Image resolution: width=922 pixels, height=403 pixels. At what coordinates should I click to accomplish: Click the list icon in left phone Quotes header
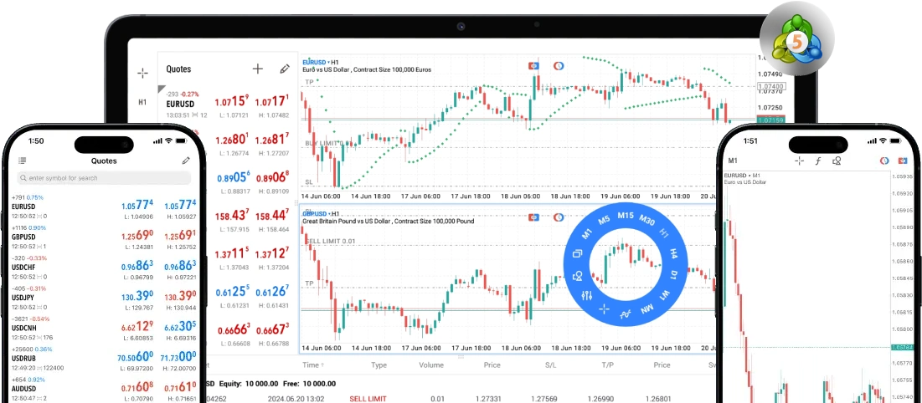pyautogui.click(x=23, y=161)
